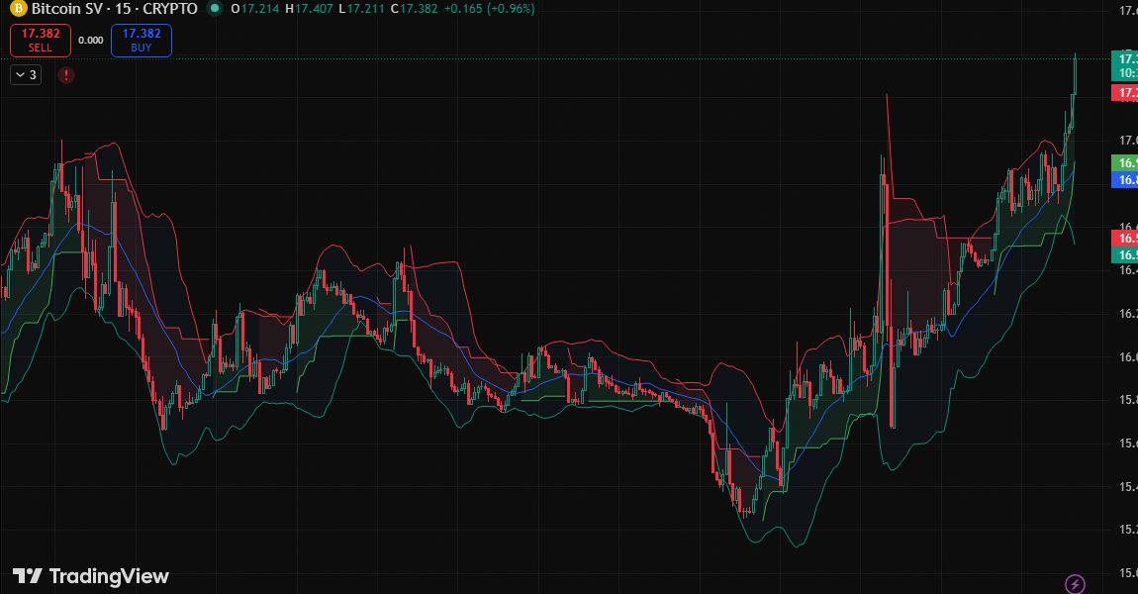Viewport: 1138px width, 594px height.
Task: Click the purple lightning bolt icon
Action: pyautogui.click(x=1074, y=584)
